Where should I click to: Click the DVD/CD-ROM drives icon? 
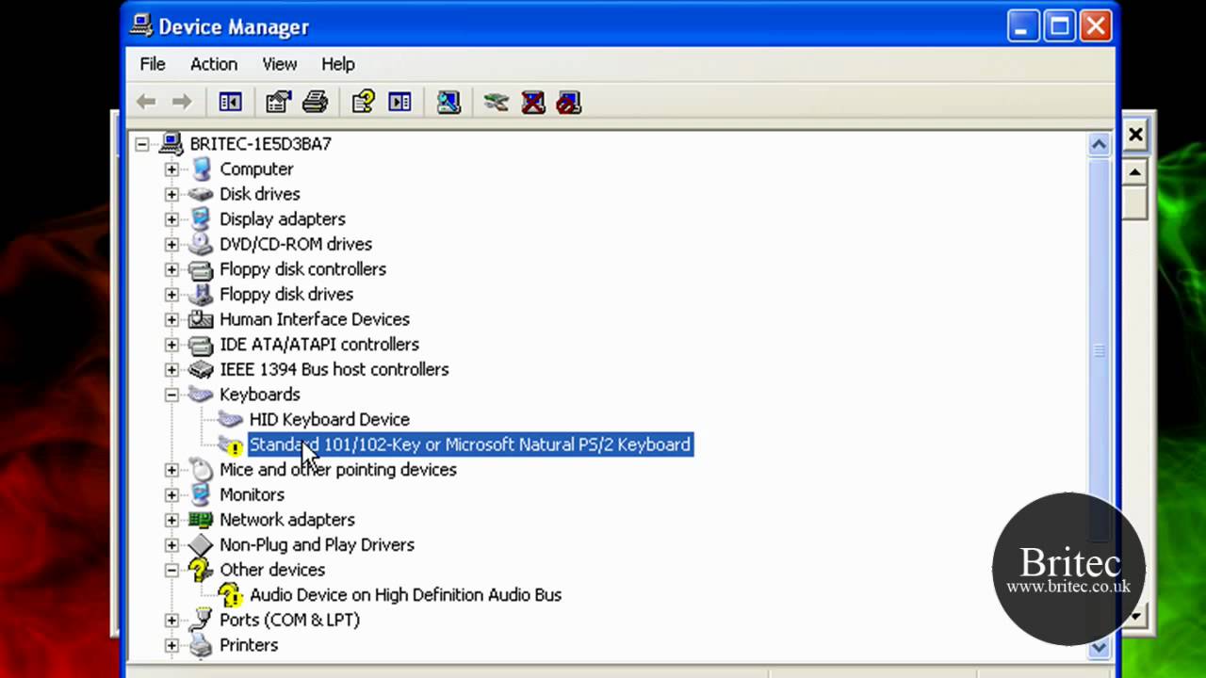click(201, 244)
